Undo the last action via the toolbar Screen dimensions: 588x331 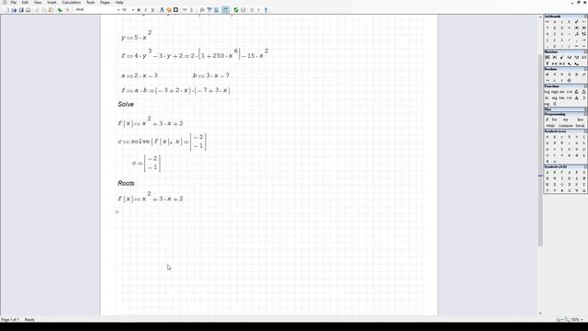tap(60, 10)
